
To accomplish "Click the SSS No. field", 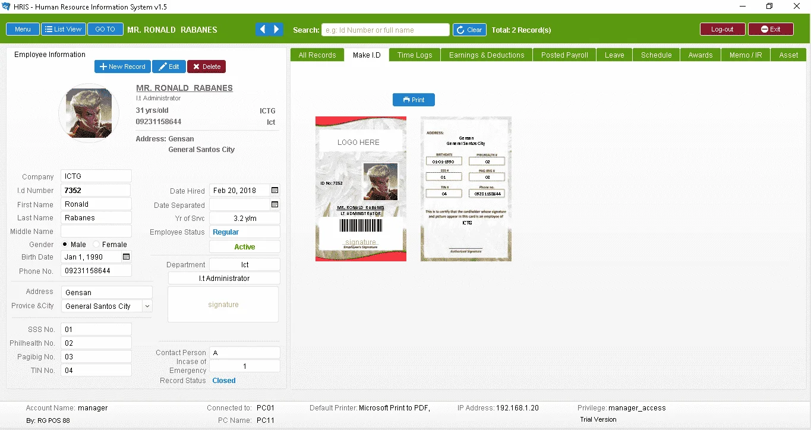I will 96,330.
